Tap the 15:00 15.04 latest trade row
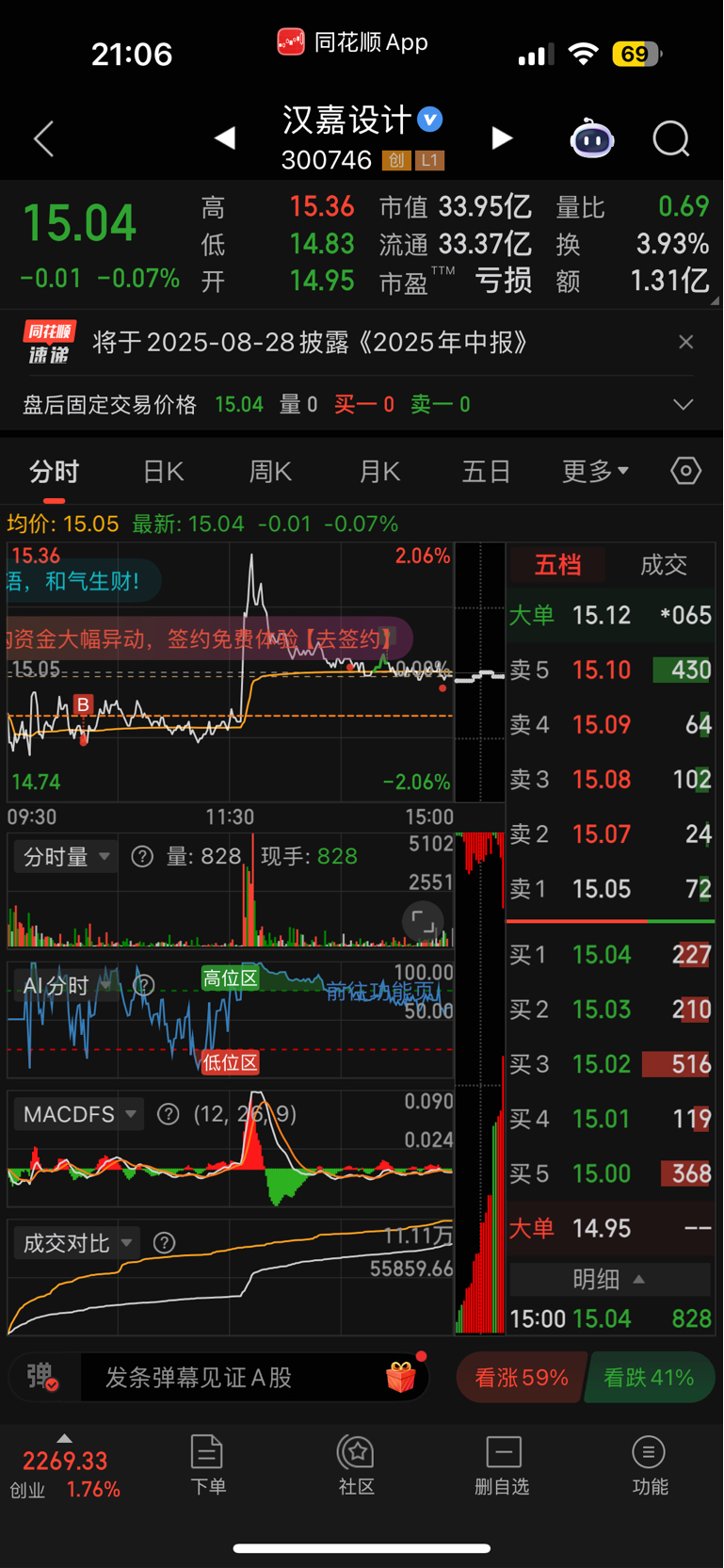Viewport: 724px width, 1568px height. tap(610, 1318)
